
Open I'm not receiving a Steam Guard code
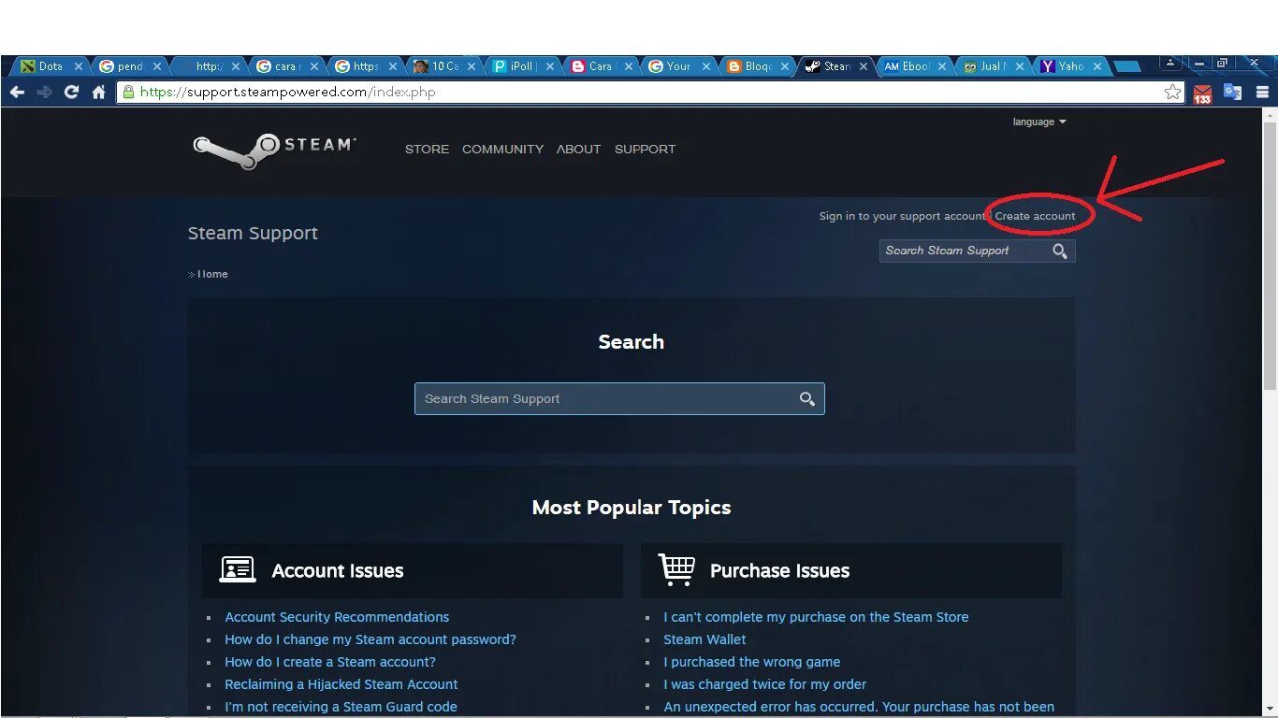[341, 707]
